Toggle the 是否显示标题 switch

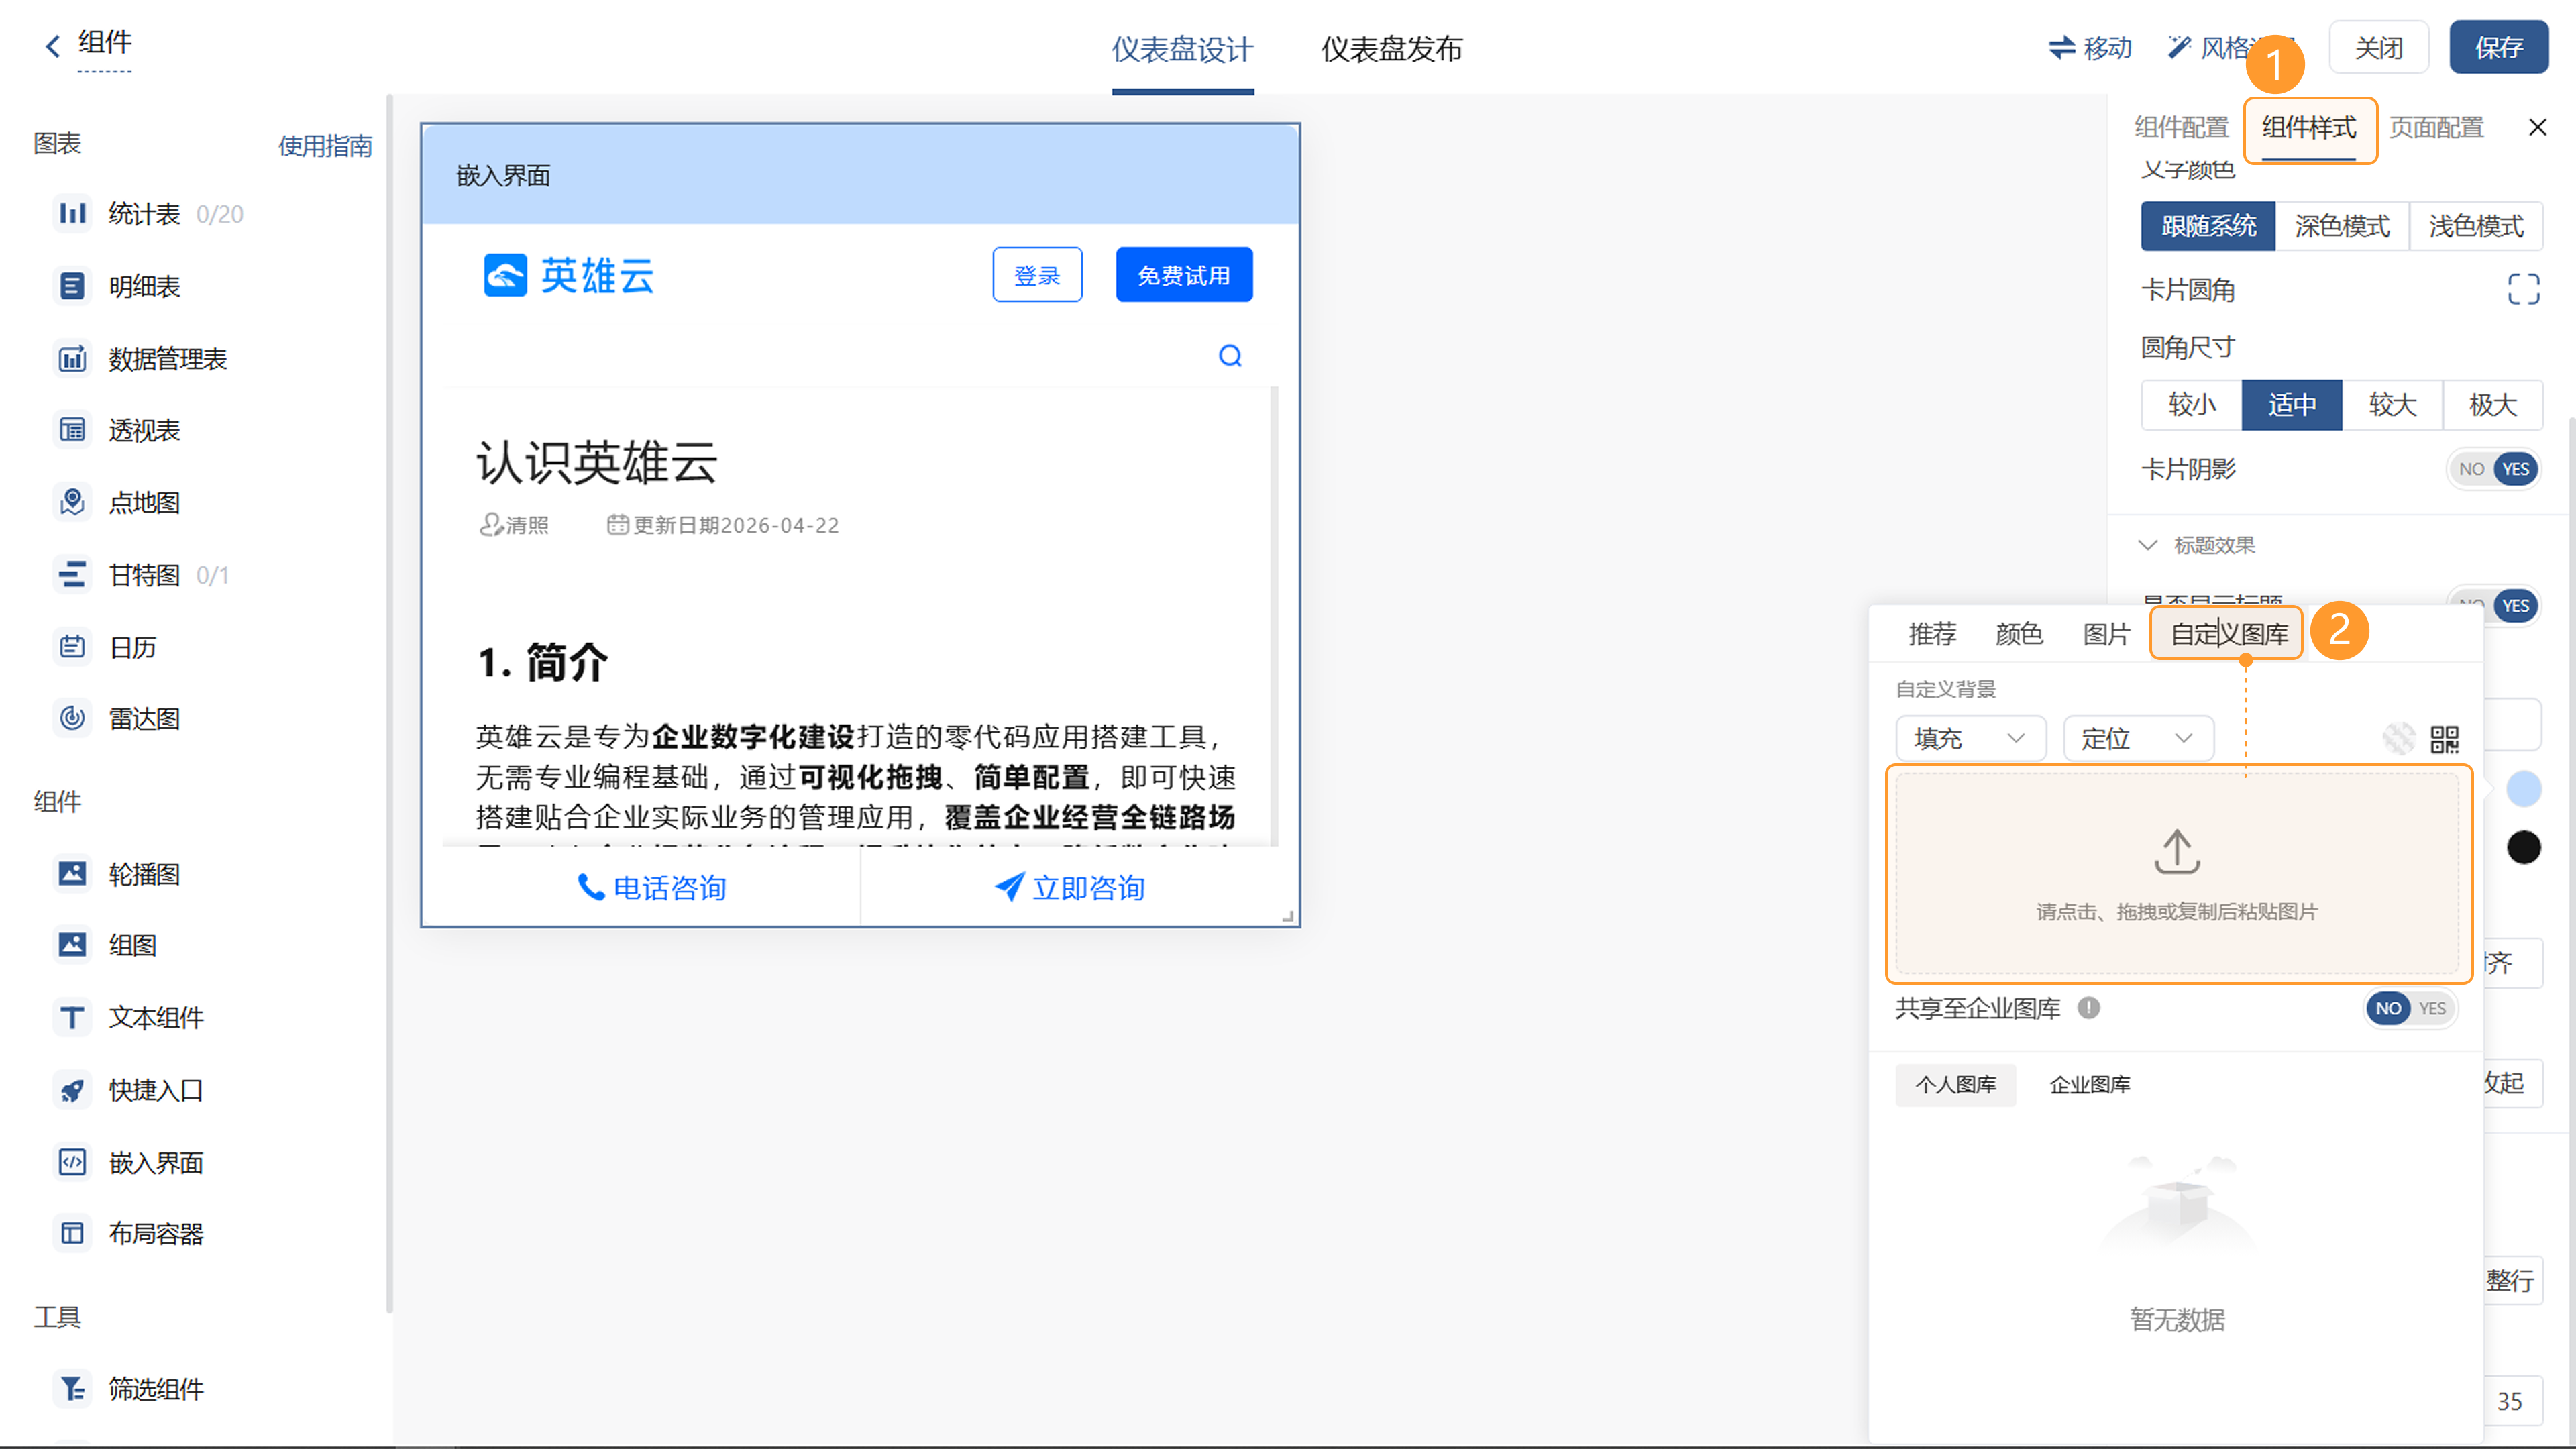click(2494, 606)
